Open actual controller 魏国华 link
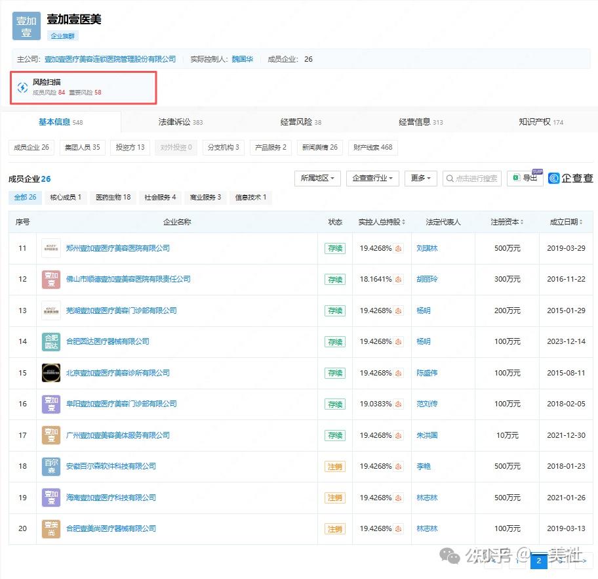 coord(243,59)
